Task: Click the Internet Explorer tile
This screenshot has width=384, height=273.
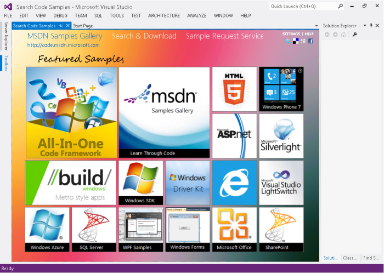Action: click(x=234, y=183)
